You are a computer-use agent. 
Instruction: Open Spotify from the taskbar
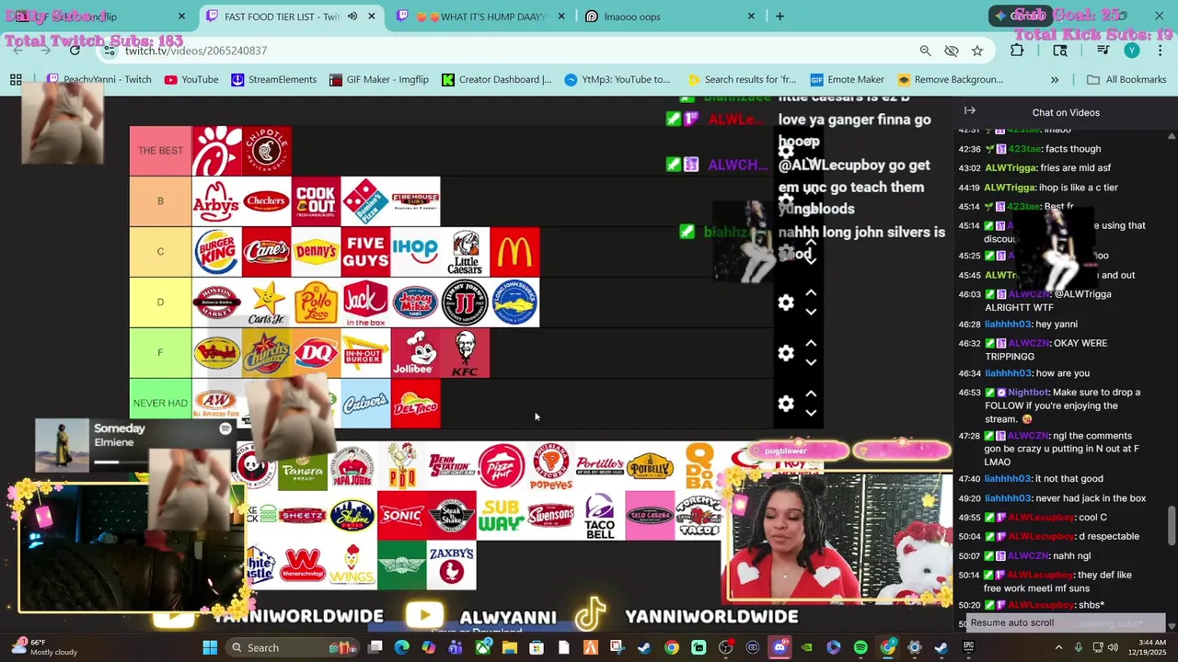tap(860, 647)
